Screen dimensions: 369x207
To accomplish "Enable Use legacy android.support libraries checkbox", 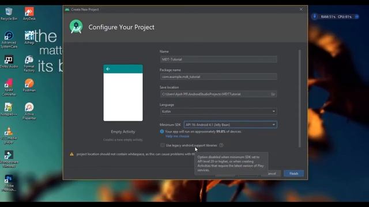I will click(163, 145).
